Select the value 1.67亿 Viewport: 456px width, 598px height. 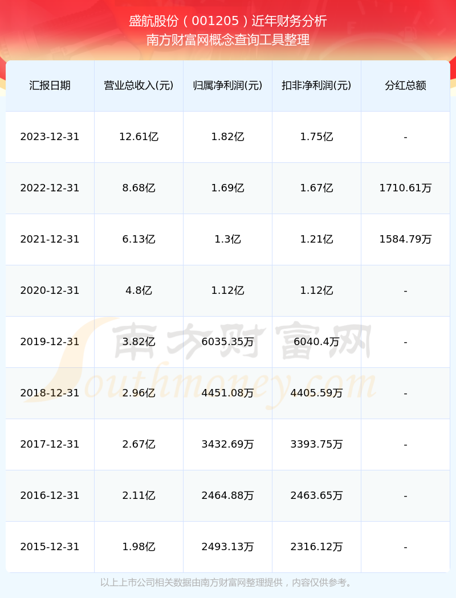point(317,188)
